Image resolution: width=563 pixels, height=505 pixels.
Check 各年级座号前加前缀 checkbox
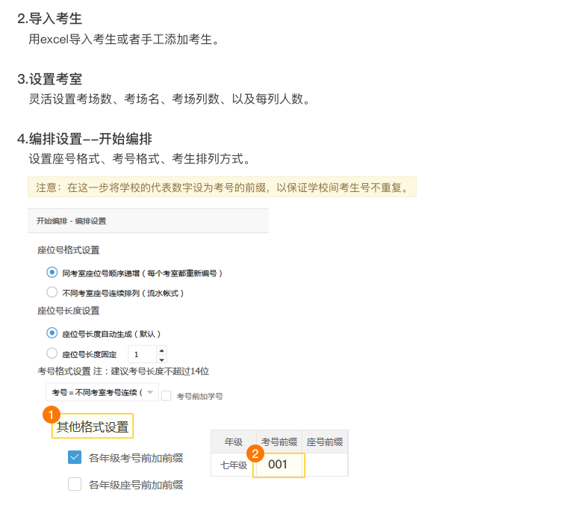point(75,484)
